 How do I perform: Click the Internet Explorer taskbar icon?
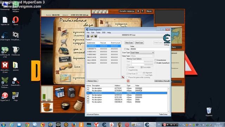tap(12, 125)
